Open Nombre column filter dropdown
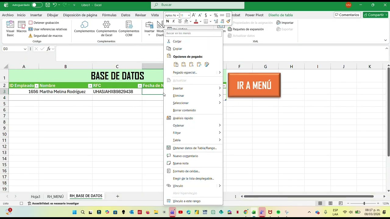390x219 pixels. coord(90,86)
